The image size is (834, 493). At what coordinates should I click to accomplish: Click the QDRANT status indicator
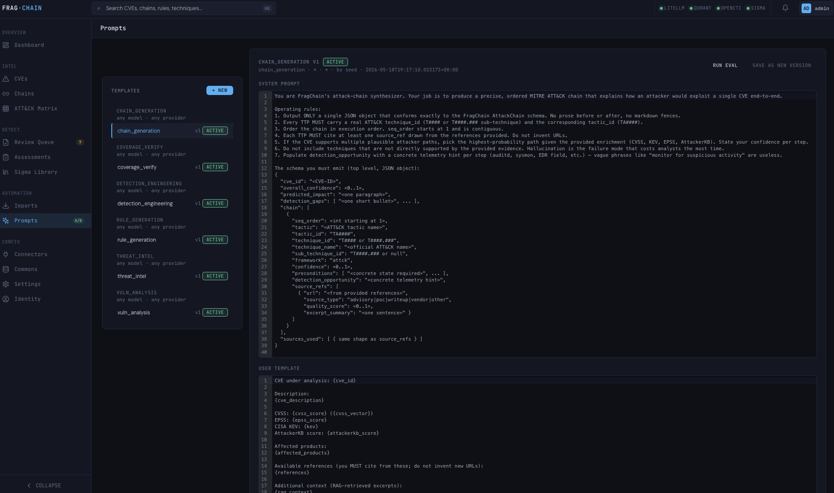point(700,8)
